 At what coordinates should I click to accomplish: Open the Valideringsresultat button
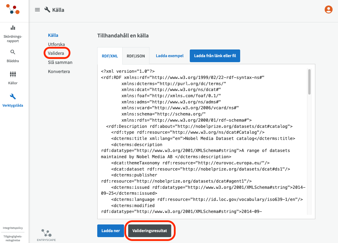point(150,231)
